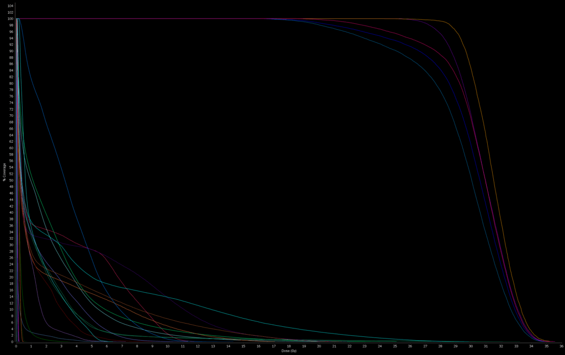Click the 100 tick on the y-axis
565x355 pixels.
[x=10, y=19]
